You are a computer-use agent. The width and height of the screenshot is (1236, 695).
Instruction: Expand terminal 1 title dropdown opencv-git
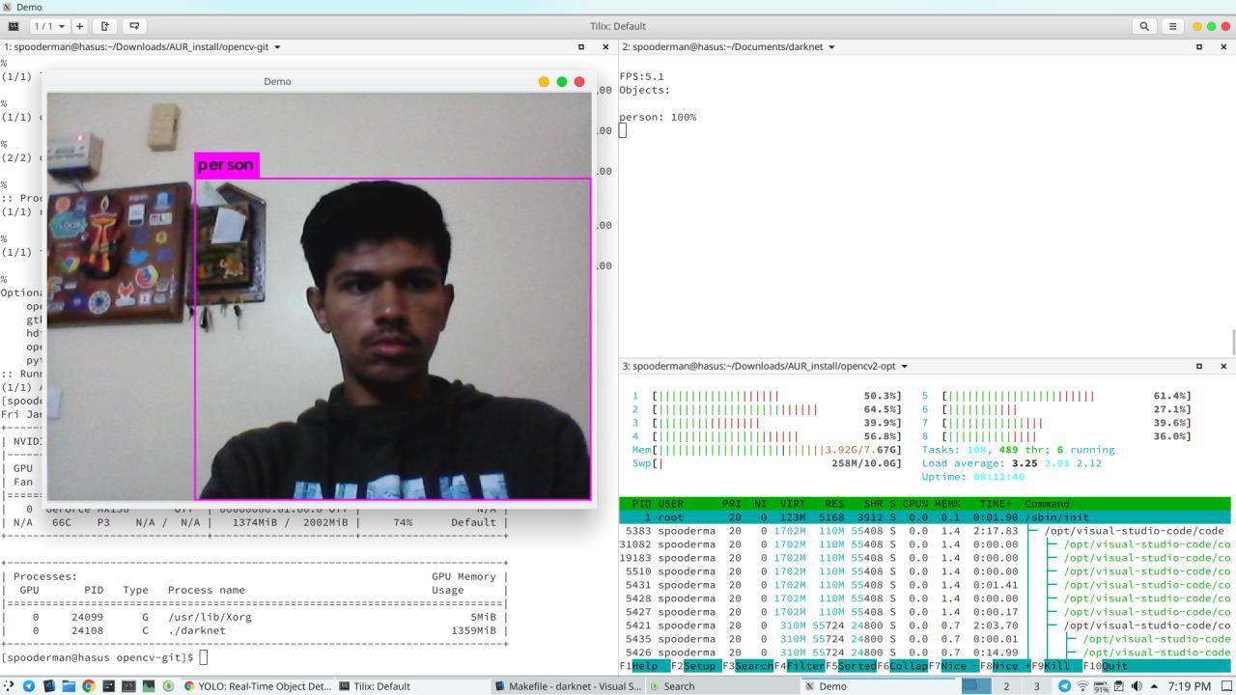coord(277,47)
